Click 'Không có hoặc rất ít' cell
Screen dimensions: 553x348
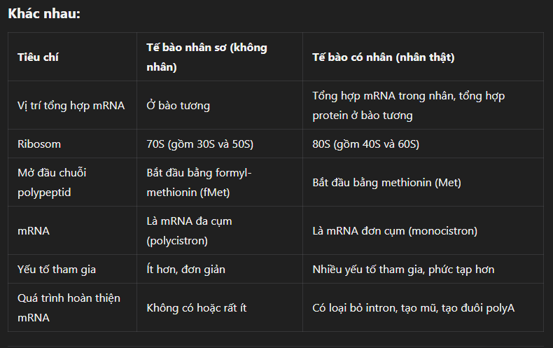197,308
